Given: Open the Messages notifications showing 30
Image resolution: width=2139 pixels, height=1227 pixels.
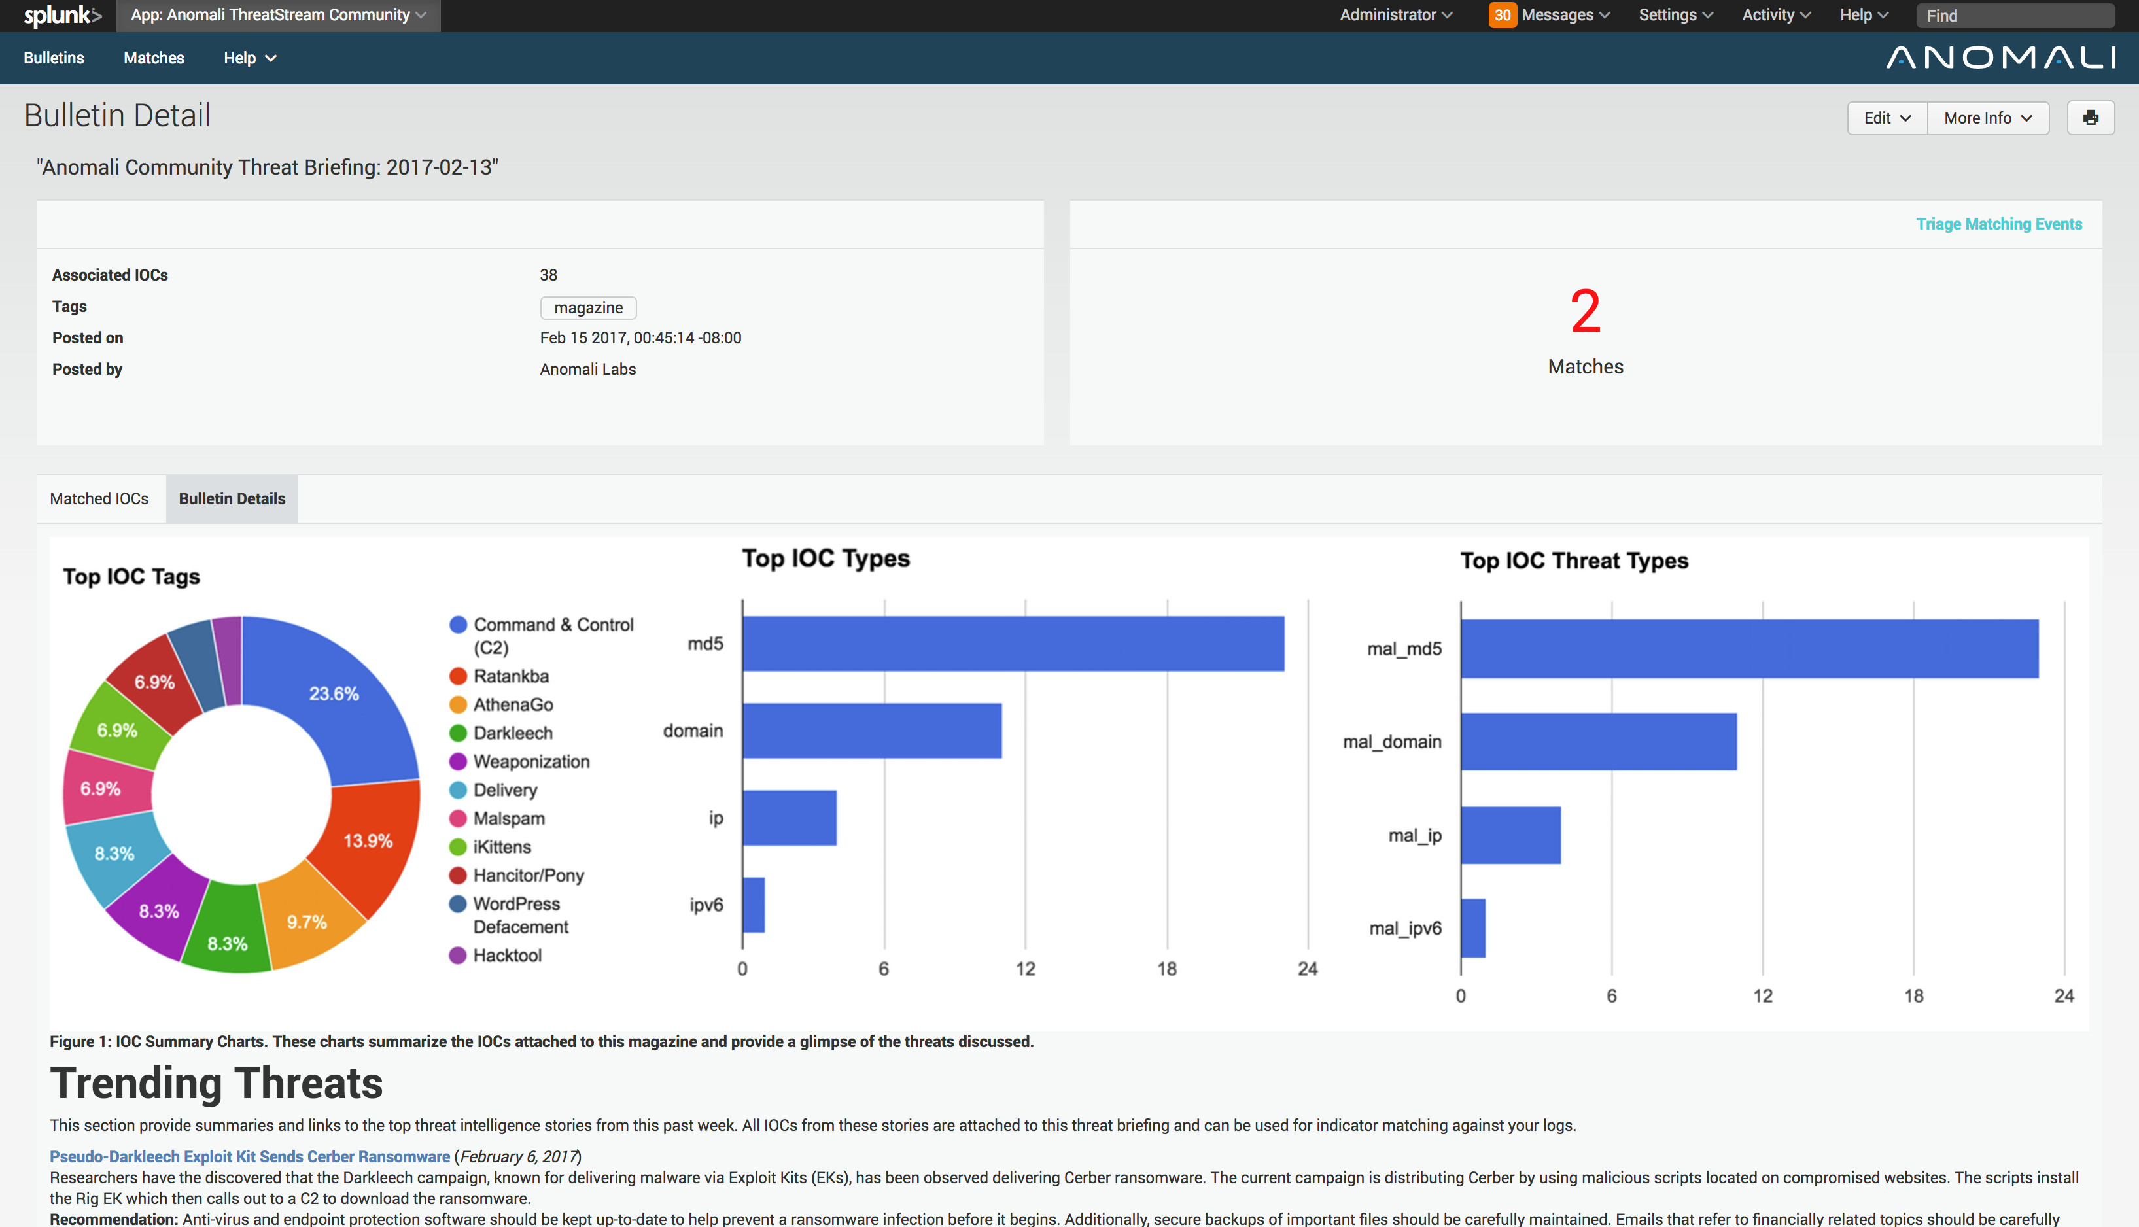Looking at the screenshot, I should pyautogui.click(x=1549, y=14).
